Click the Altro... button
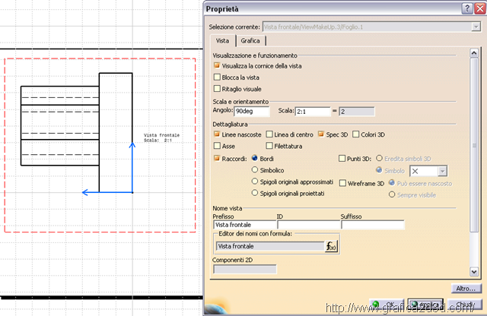487x316 pixels. (465, 289)
